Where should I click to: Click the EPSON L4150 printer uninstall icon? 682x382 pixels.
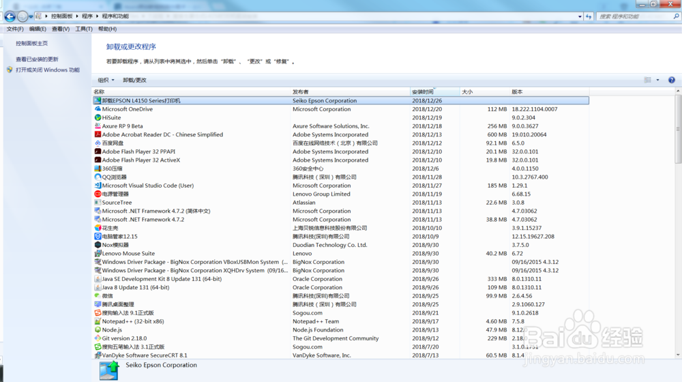(x=98, y=100)
